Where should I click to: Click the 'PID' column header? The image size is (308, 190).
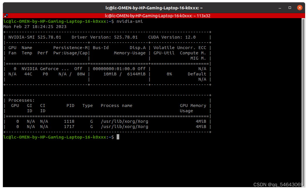click(70, 106)
